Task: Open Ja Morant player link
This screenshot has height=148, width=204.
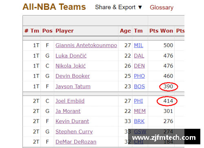Action: 68,111
